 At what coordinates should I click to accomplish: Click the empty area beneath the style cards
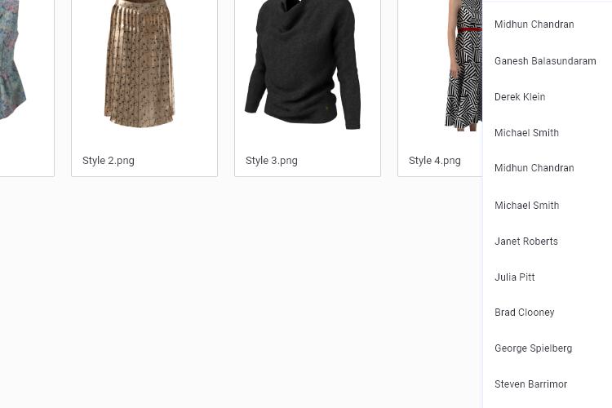click(241, 292)
